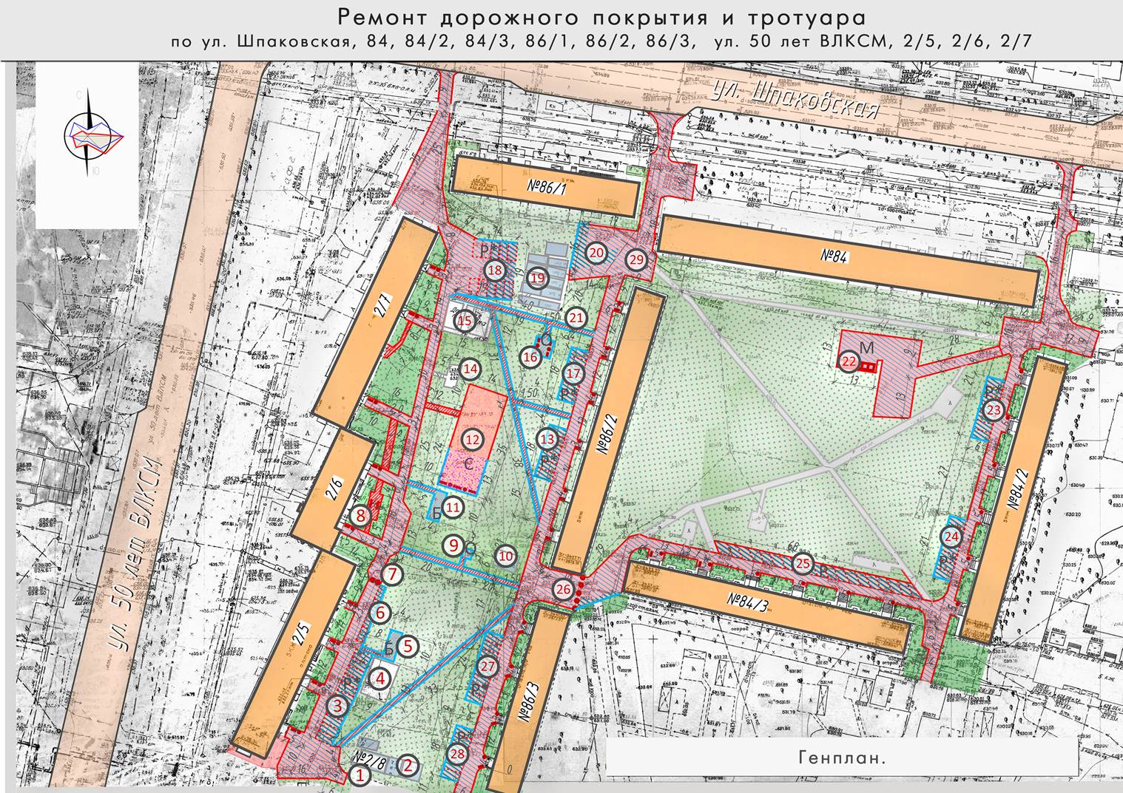Select numbered marker 22 near letter M
1123x793 pixels.
(x=849, y=361)
